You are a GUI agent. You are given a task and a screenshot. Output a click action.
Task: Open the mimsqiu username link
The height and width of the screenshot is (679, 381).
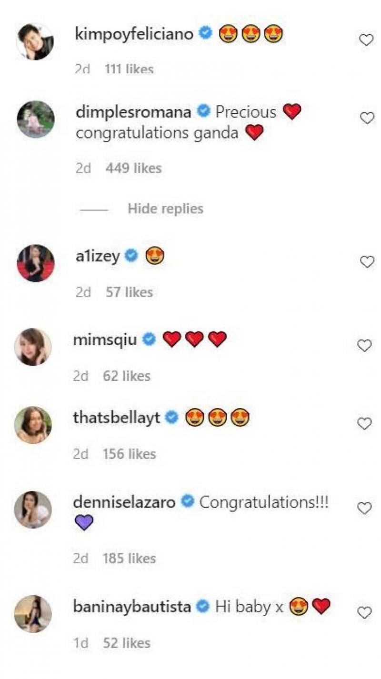(x=105, y=340)
